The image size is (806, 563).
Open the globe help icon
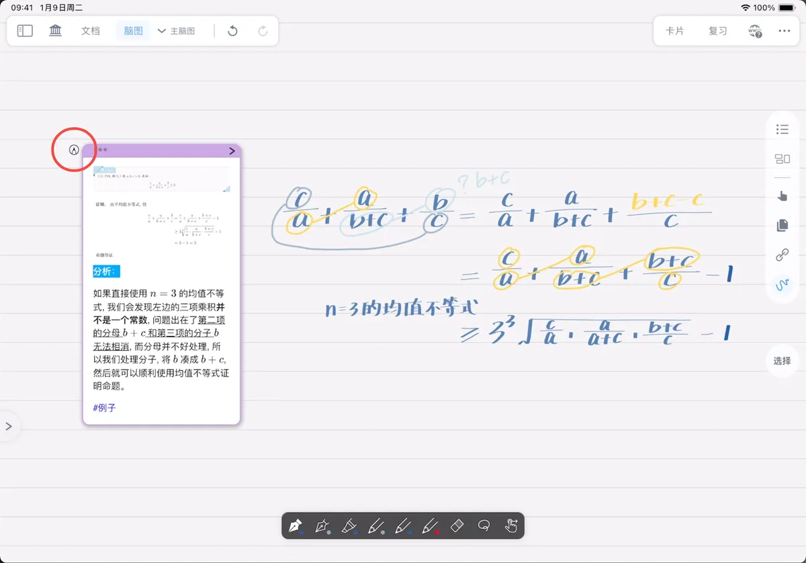coord(755,31)
